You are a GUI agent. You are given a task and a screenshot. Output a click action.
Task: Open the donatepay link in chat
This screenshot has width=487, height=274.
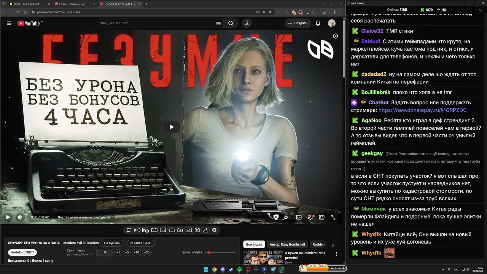[423, 110]
